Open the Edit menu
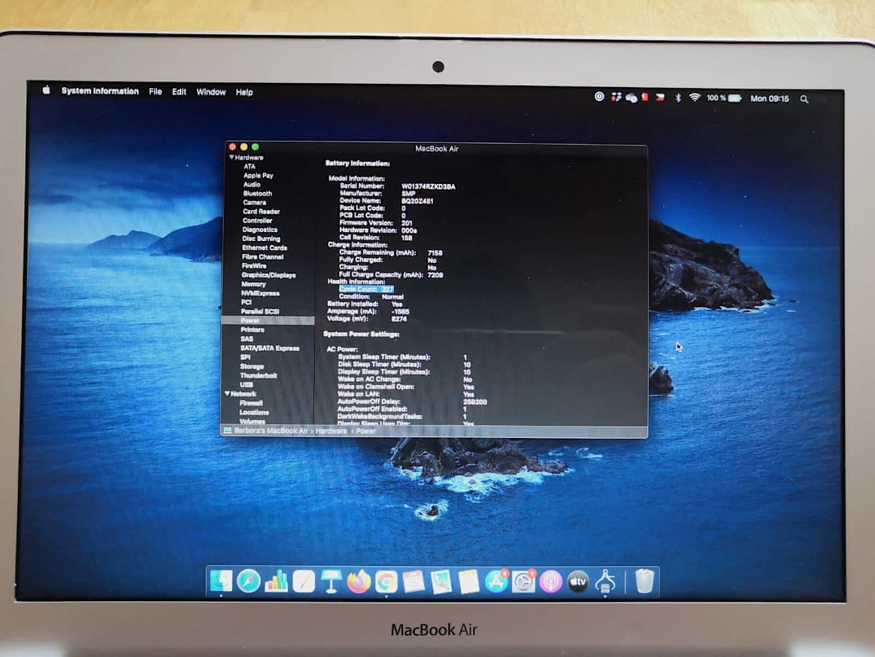 179,91
